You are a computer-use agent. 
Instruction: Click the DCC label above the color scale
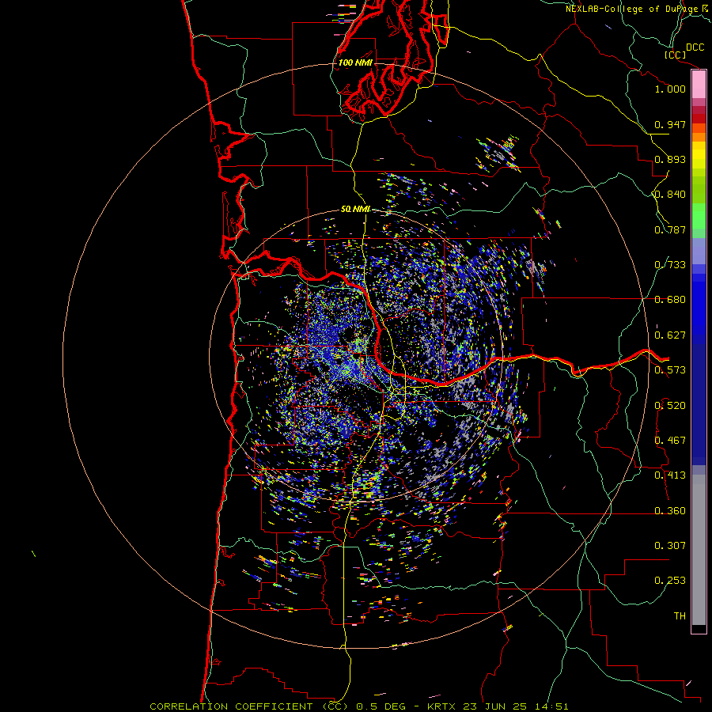point(695,47)
